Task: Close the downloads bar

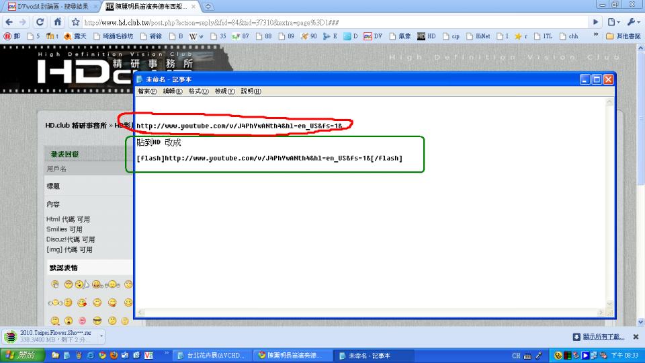Action: pos(636,337)
